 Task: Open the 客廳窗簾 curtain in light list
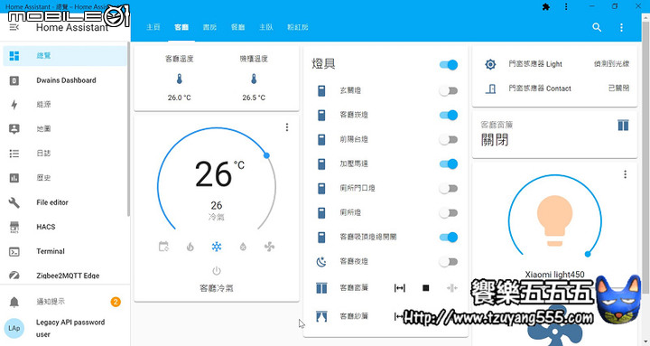[400, 288]
